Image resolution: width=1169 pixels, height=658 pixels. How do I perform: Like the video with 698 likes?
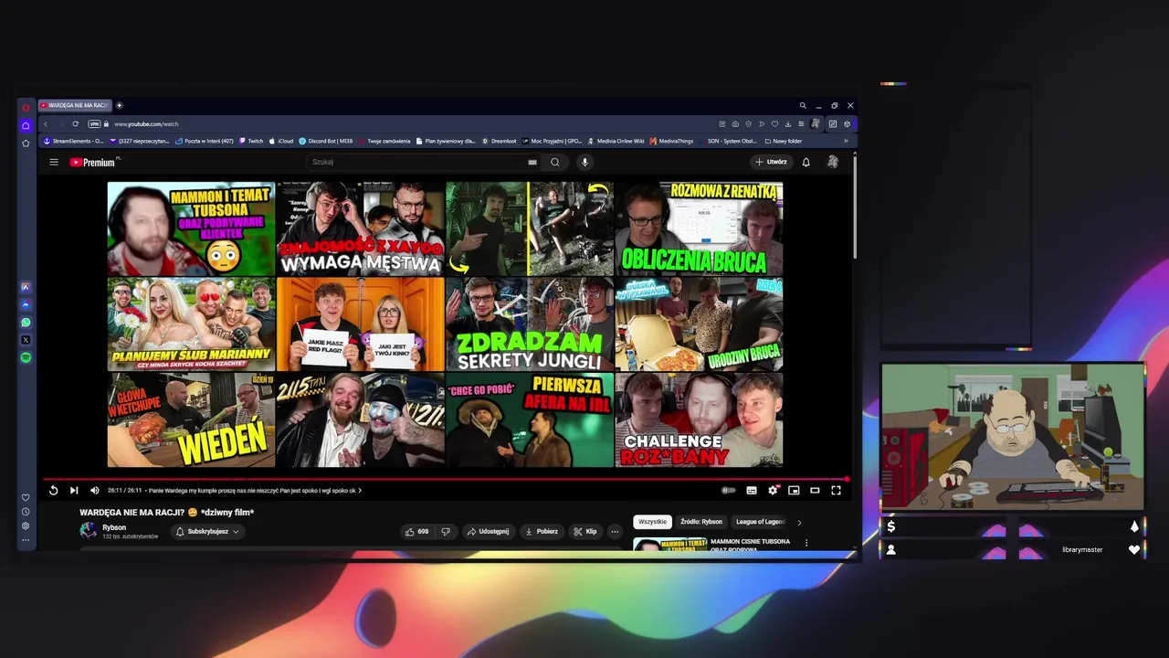pos(417,531)
